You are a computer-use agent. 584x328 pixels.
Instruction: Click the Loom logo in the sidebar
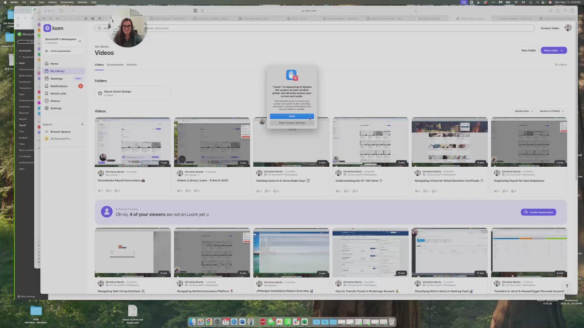[x=54, y=28]
